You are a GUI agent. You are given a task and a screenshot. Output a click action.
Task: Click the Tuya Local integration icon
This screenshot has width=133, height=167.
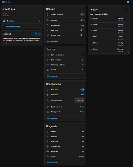click(x=4, y=21)
